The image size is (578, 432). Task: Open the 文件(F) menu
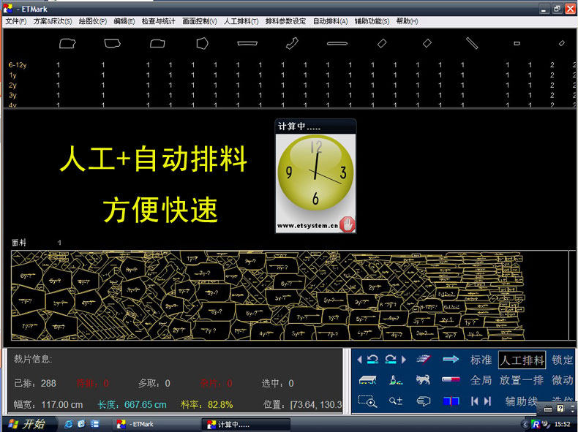(16, 21)
